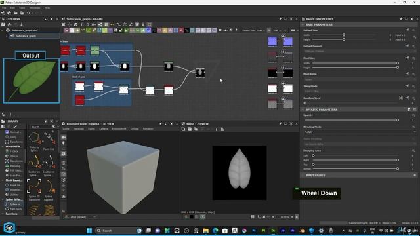
Task: Open the Blending Mode dropdown showing Multiply
Action: tap(360, 132)
